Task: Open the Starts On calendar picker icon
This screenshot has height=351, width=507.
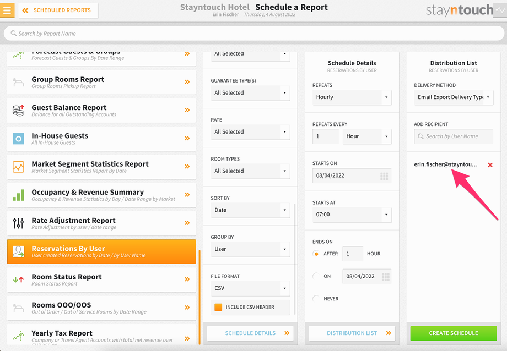Action: point(384,176)
